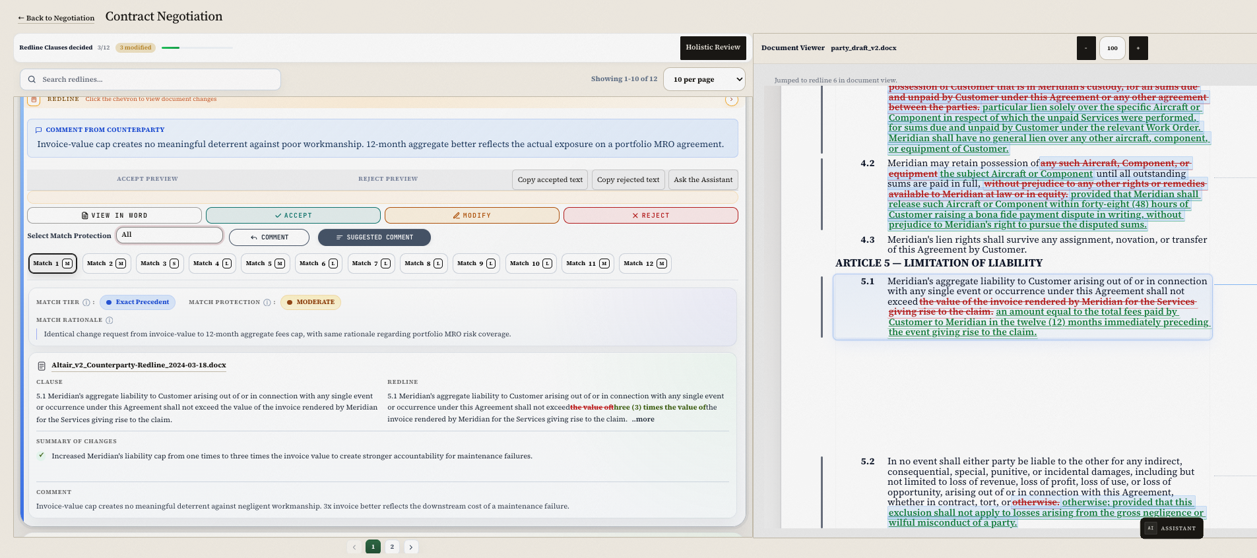Switch to the Match 11 tab
The height and width of the screenshot is (558, 1257).
tap(588, 264)
